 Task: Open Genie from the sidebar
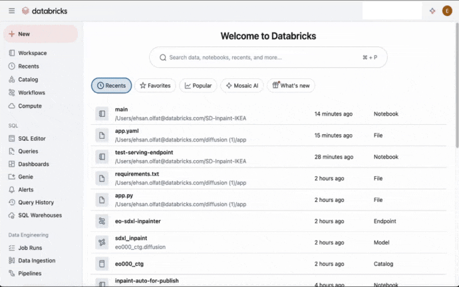(26, 177)
